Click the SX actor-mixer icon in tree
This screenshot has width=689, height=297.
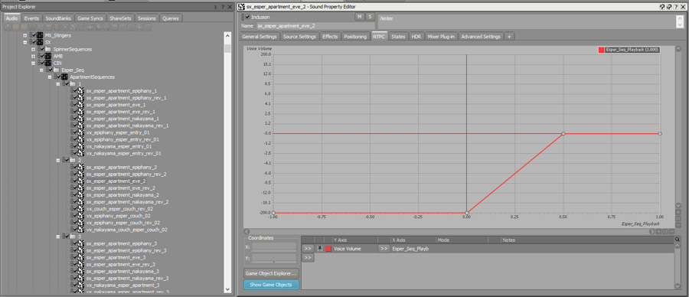pos(40,42)
